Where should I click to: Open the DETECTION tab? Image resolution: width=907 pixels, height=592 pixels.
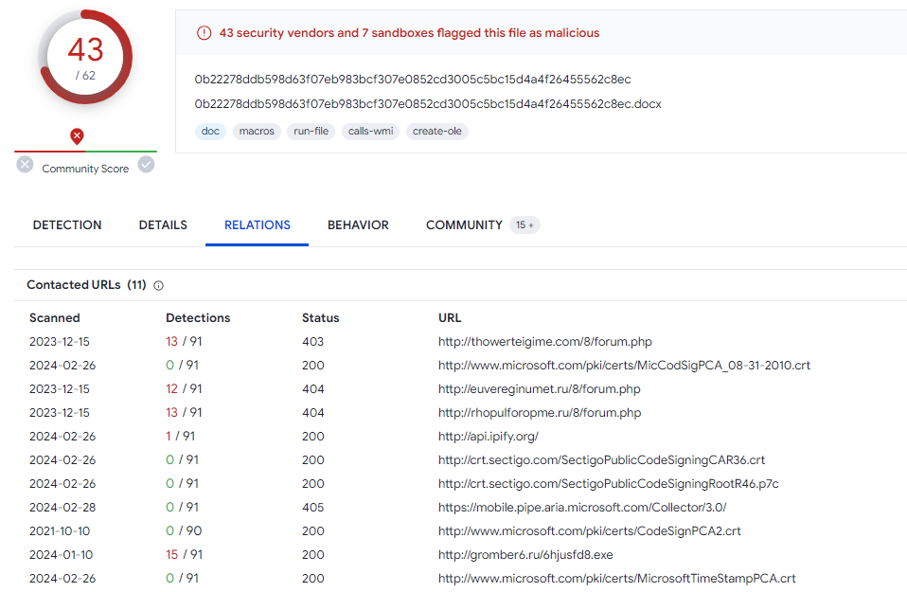pyautogui.click(x=67, y=225)
